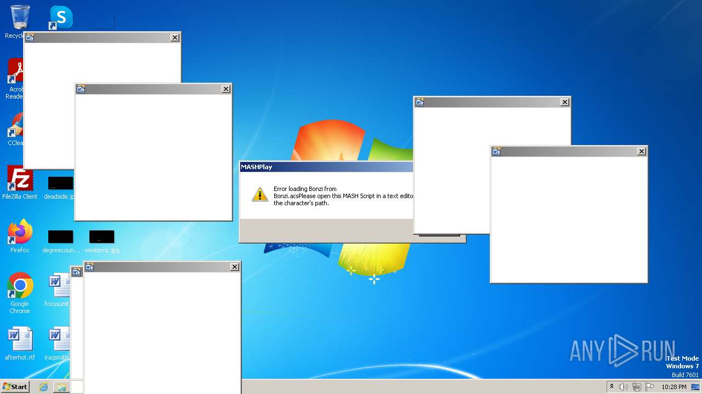The height and width of the screenshot is (394, 702).
Task: Select the westernc.jpg desktop file
Action: (101, 241)
